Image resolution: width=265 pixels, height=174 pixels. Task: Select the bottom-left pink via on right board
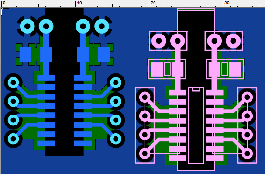(x=145, y=153)
